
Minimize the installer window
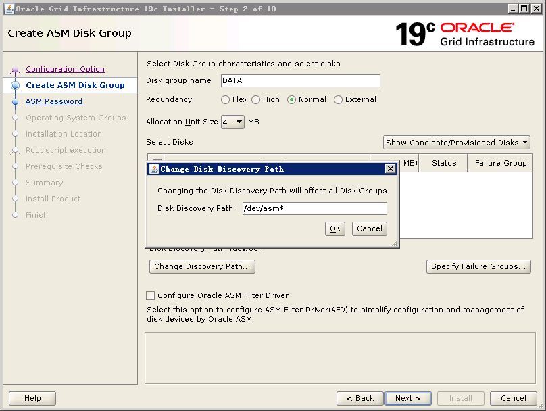click(513, 9)
